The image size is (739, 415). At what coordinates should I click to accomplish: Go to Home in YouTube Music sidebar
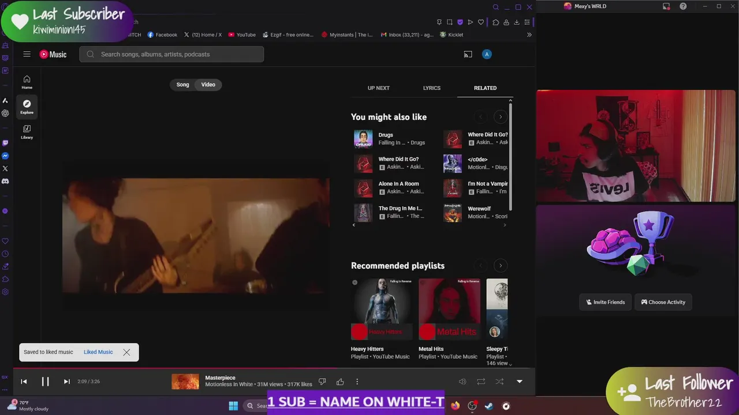[27, 82]
